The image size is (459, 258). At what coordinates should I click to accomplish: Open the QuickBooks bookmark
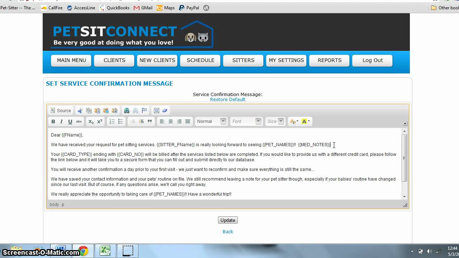(114, 8)
